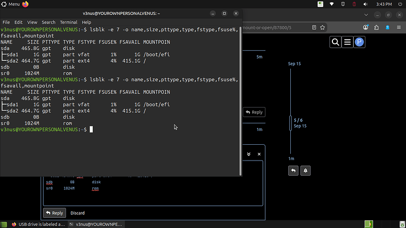406x228 pixels.
Task: Collapse the reply composer with double chevron
Action: tap(249, 154)
